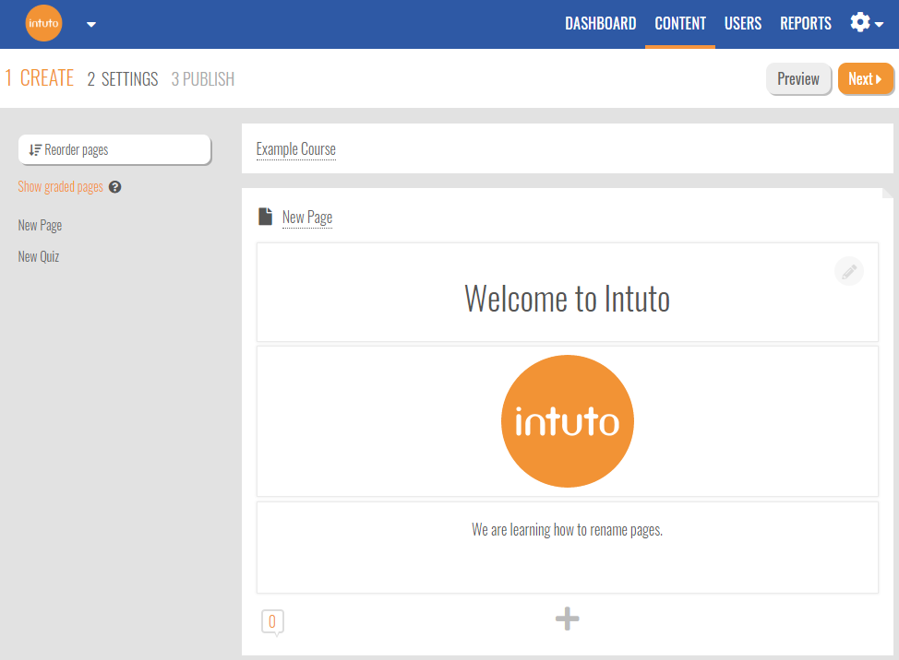The image size is (899, 660).
Task: Open the settings gear menu
Action: click(x=866, y=23)
